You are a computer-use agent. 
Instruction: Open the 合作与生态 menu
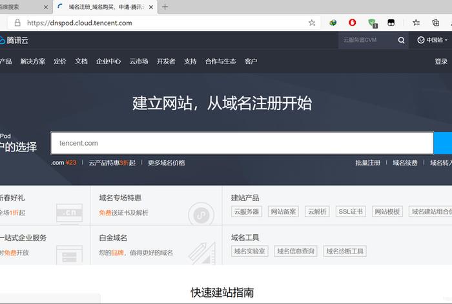pos(221,61)
